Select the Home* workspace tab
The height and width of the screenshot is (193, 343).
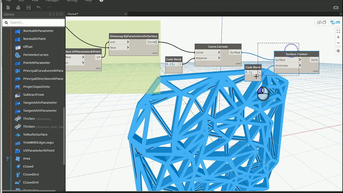click(73, 14)
